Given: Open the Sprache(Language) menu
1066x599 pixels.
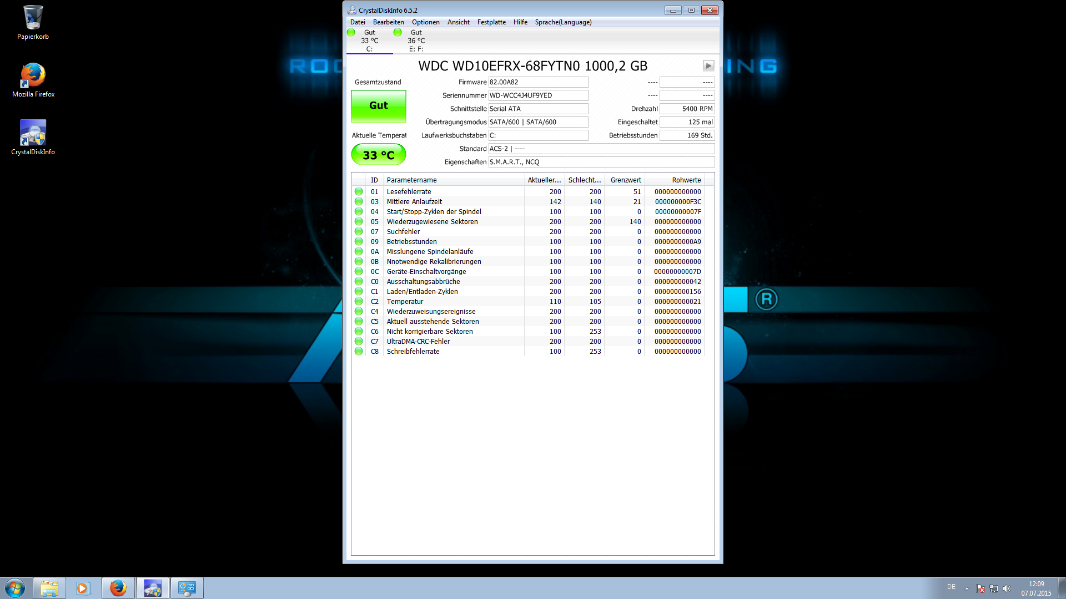Looking at the screenshot, I should [x=563, y=22].
